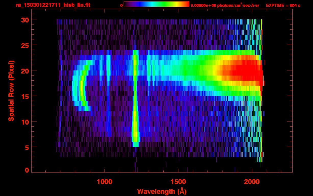Viewport: 313px width, 196px height.
Task: Click the color scale bar
Action: [x=156, y=4]
